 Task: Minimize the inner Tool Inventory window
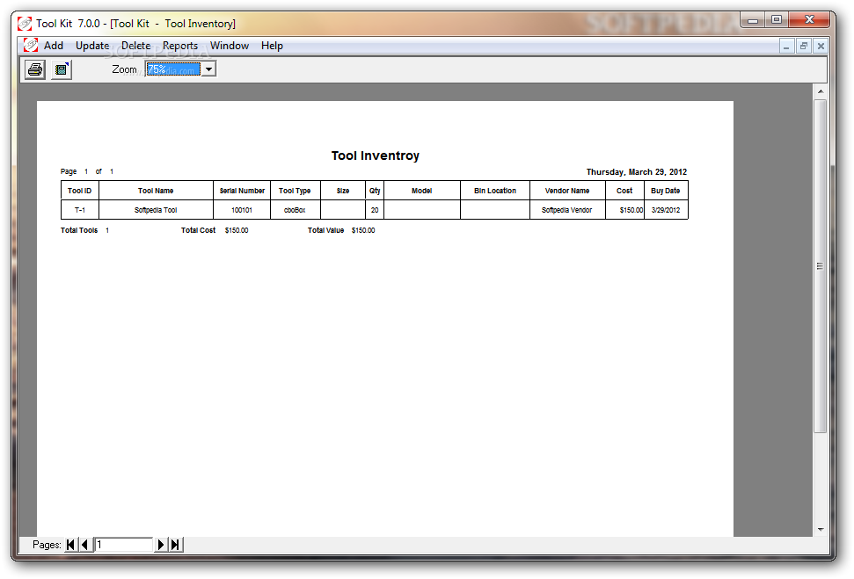(786, 47)
